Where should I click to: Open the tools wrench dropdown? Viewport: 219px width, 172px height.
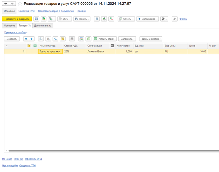[x=164, y=19]
